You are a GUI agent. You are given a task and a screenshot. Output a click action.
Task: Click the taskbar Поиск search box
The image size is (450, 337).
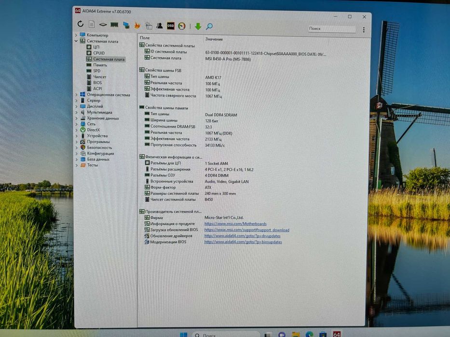click(226, 335)
